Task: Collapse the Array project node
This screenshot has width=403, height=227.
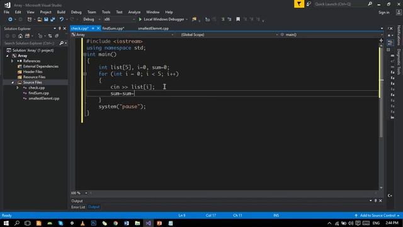Action: coord(8,56)
